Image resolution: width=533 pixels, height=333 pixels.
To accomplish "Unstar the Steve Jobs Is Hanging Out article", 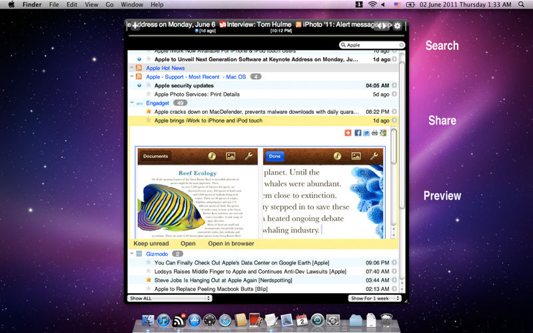I will [148, 280].
